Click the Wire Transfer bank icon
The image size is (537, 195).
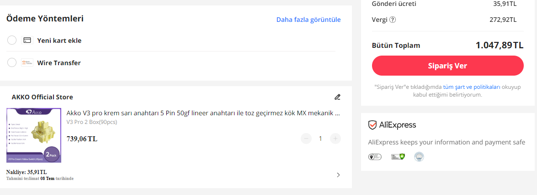(x=27, y=63)
